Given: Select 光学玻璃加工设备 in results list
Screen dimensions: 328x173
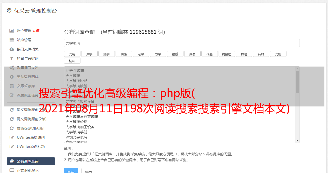Looking at the screenshot, I should [x=80, y=127].
